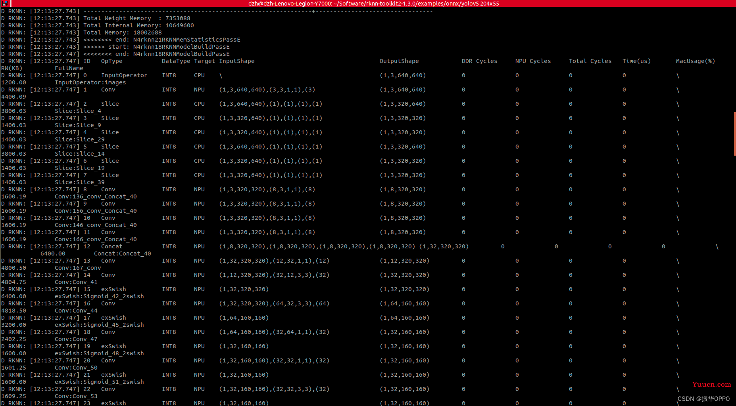Screen dimensions: 736x406
Task: Click the terminal scrollbar thumb on right edge
Action: pyautogui.click(x=734, y=134)
